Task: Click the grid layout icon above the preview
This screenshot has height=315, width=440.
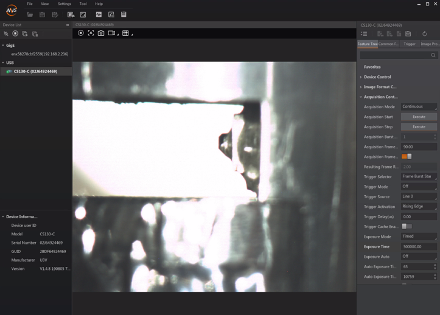Action: point(125,33)
